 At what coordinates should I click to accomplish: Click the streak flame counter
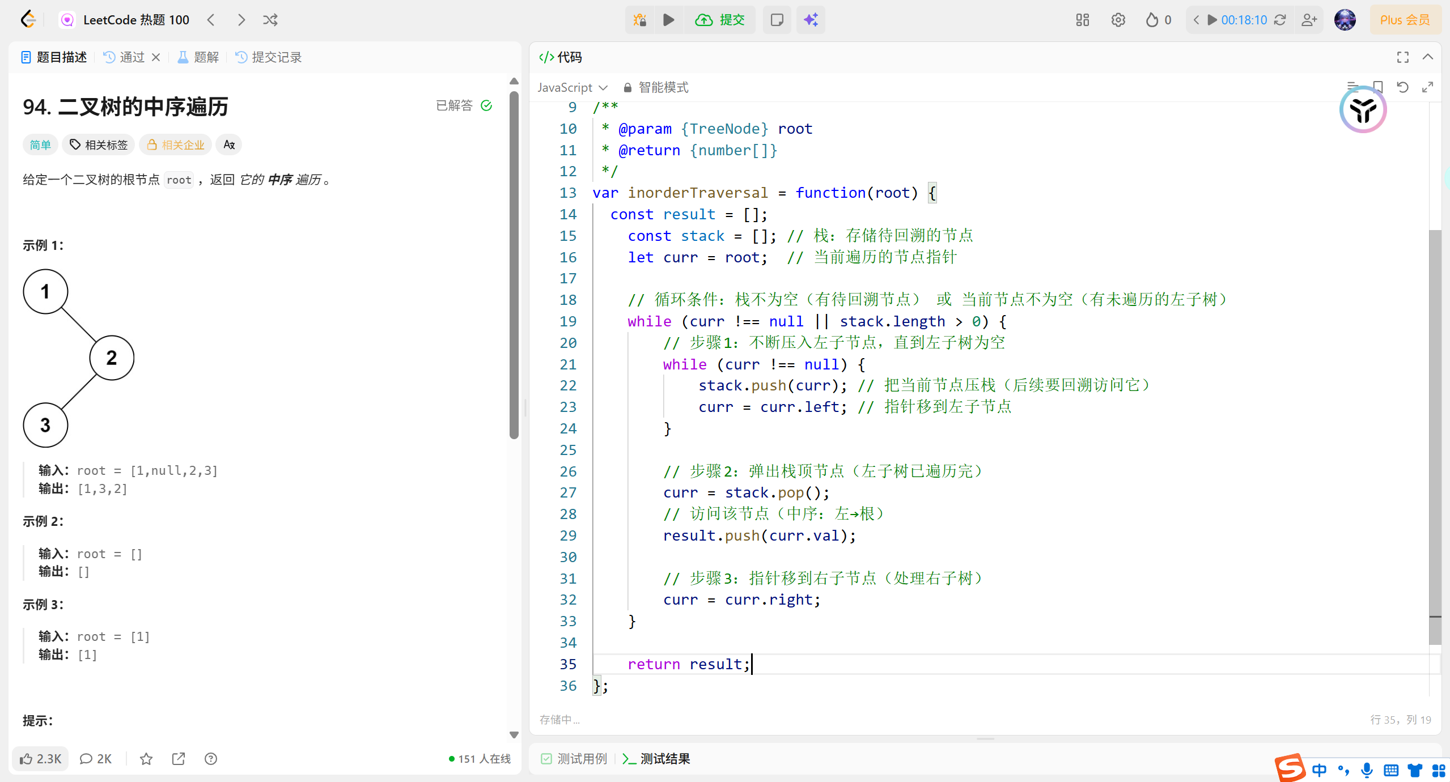click(1158, 20)
